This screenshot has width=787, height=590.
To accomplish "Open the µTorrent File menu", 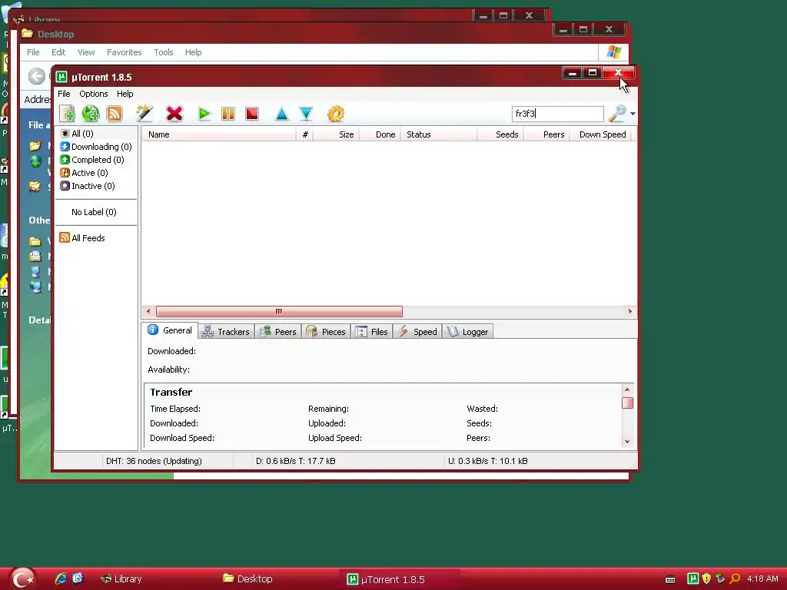I will pyautogui.click(x=64, y=94).
